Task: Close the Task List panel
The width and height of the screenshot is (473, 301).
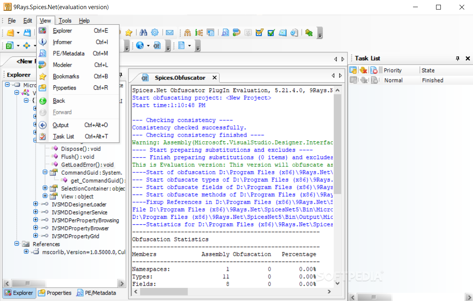Action: [467, 58]
